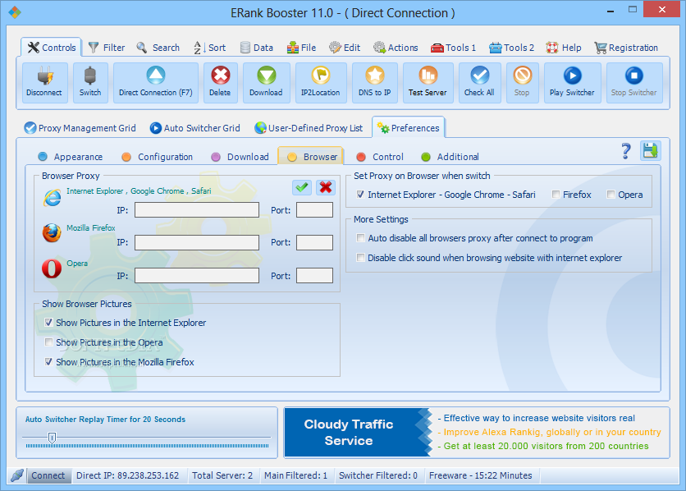This screenshot has height=491, width=686.
Task: Open the Data ribbon tab
Action: click(257, 48)
